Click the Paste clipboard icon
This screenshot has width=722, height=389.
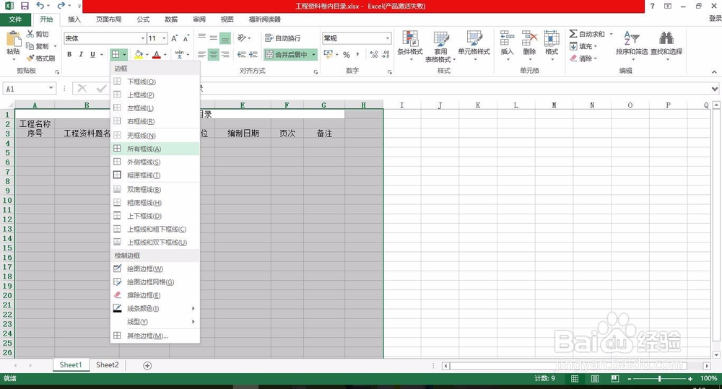(13, 39)
